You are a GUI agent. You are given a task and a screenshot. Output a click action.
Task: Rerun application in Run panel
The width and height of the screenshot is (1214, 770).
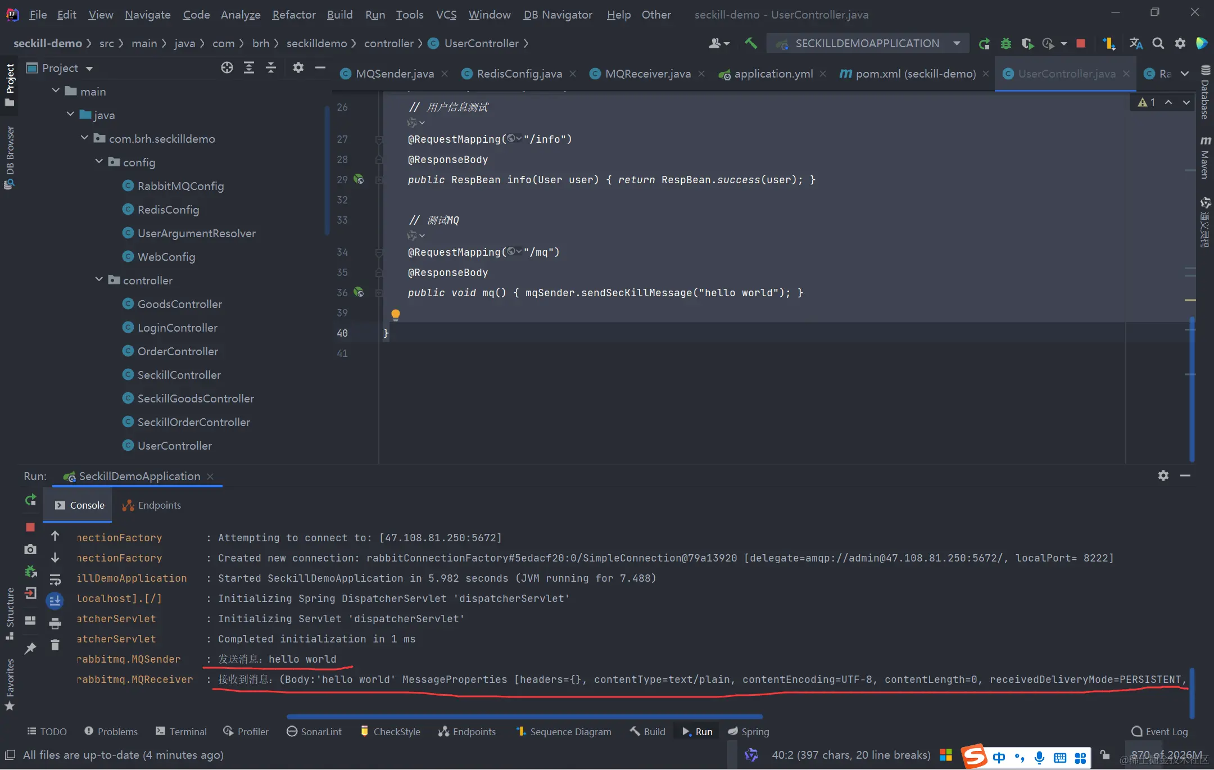click(30, 500)
